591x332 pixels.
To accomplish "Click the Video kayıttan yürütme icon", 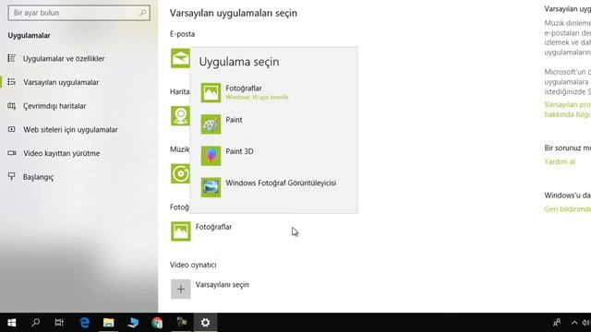I will pos(12,153).
